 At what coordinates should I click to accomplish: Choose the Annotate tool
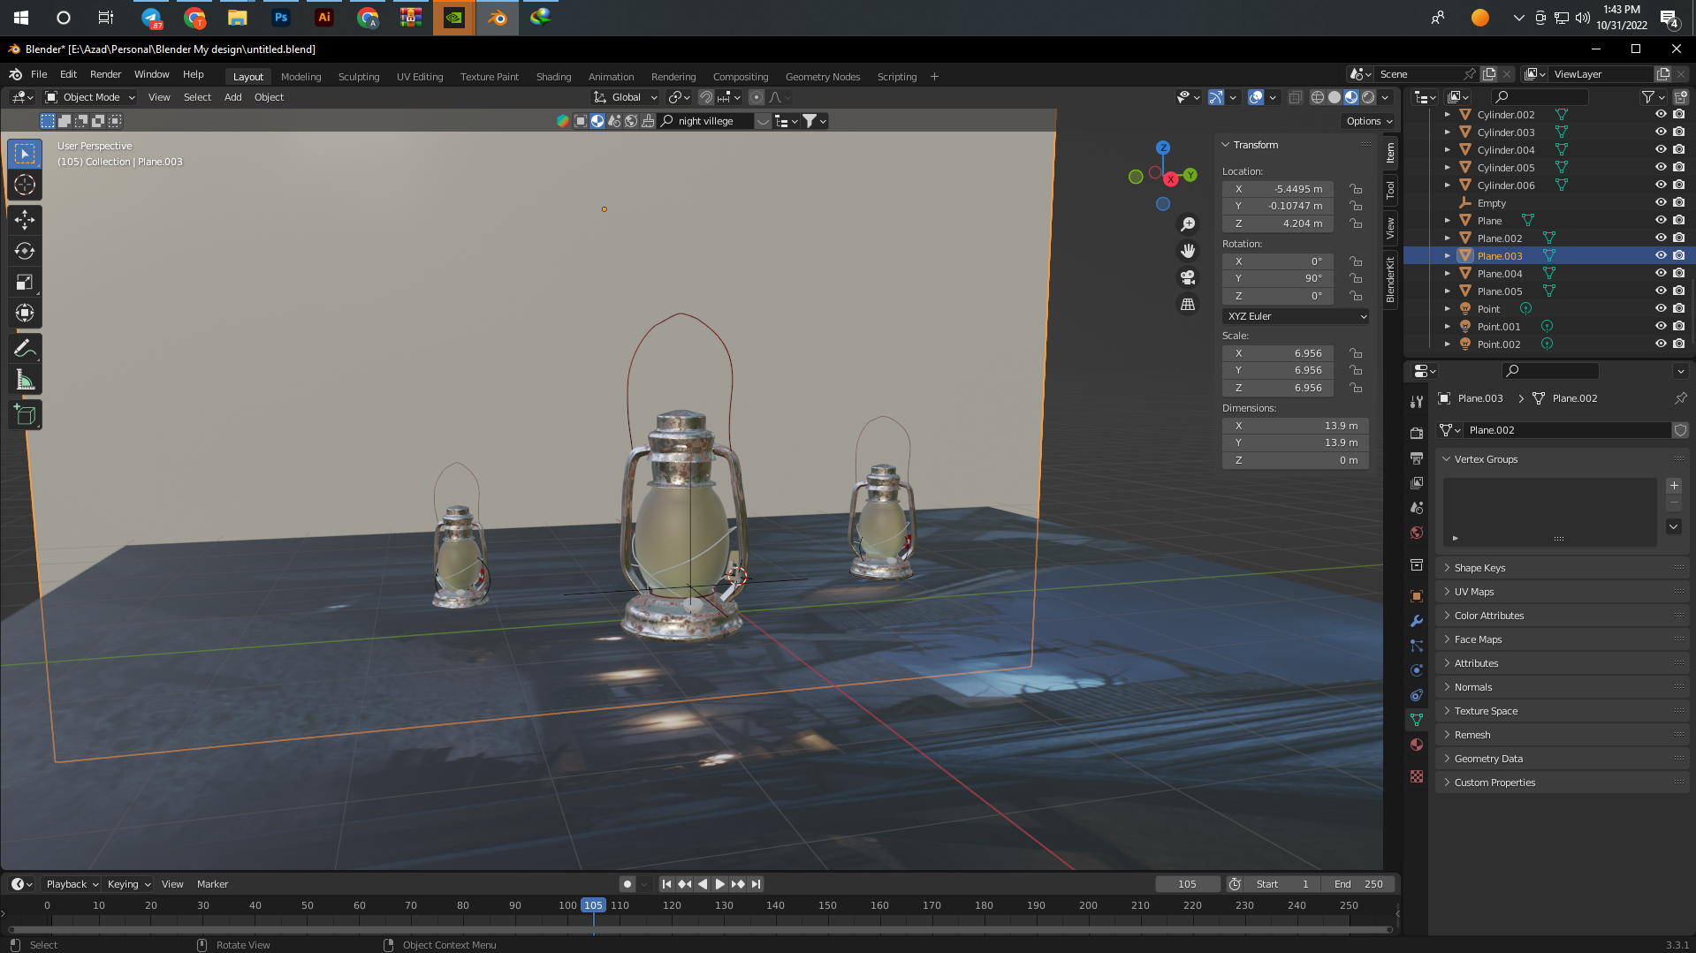tap(25, 348)
